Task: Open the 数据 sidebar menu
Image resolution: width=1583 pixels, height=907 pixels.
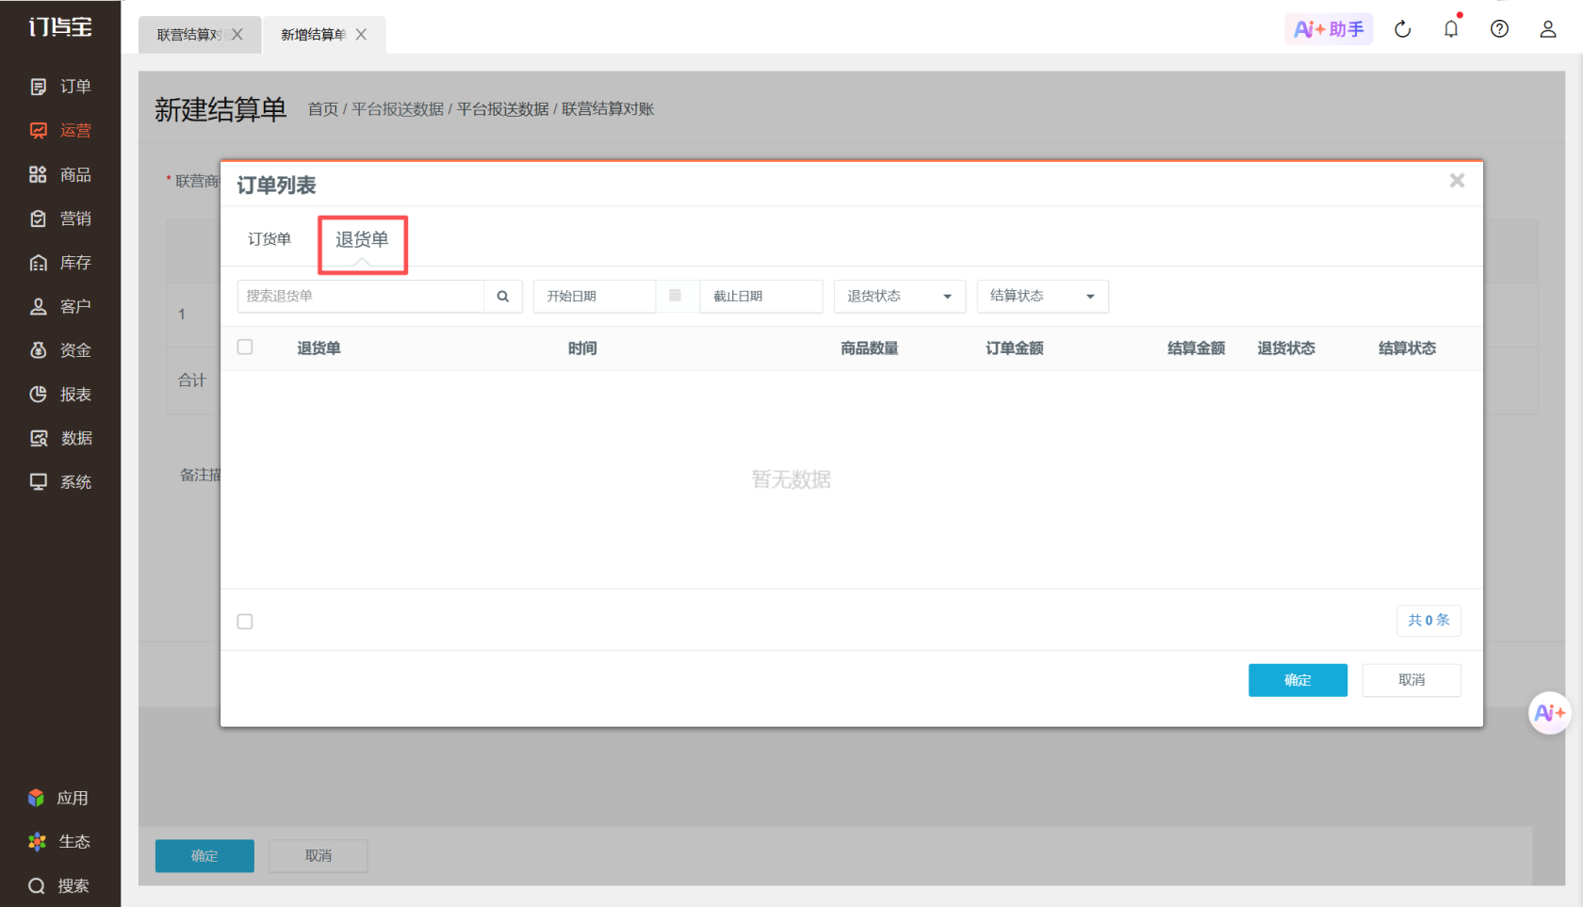Action: (x=60, y=438)
